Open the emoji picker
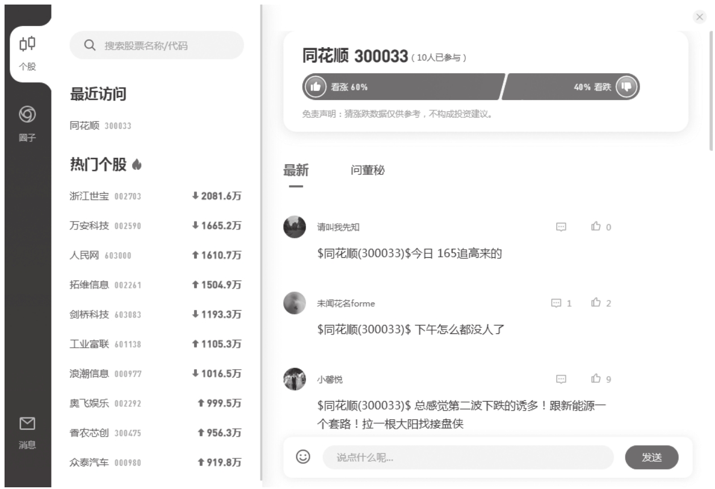 click(304, 456)
